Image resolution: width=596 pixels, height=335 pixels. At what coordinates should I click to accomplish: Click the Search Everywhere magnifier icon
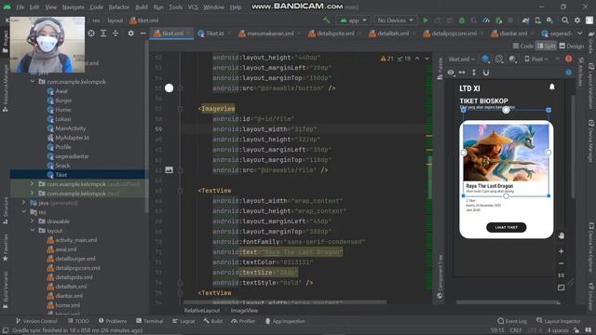pos(565,20)
